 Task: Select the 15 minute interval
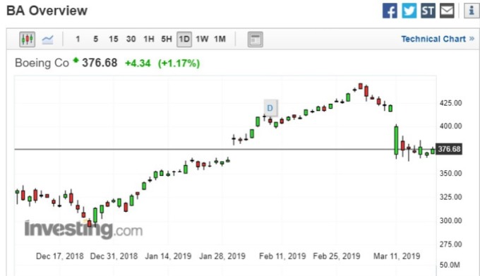(113, 39)
